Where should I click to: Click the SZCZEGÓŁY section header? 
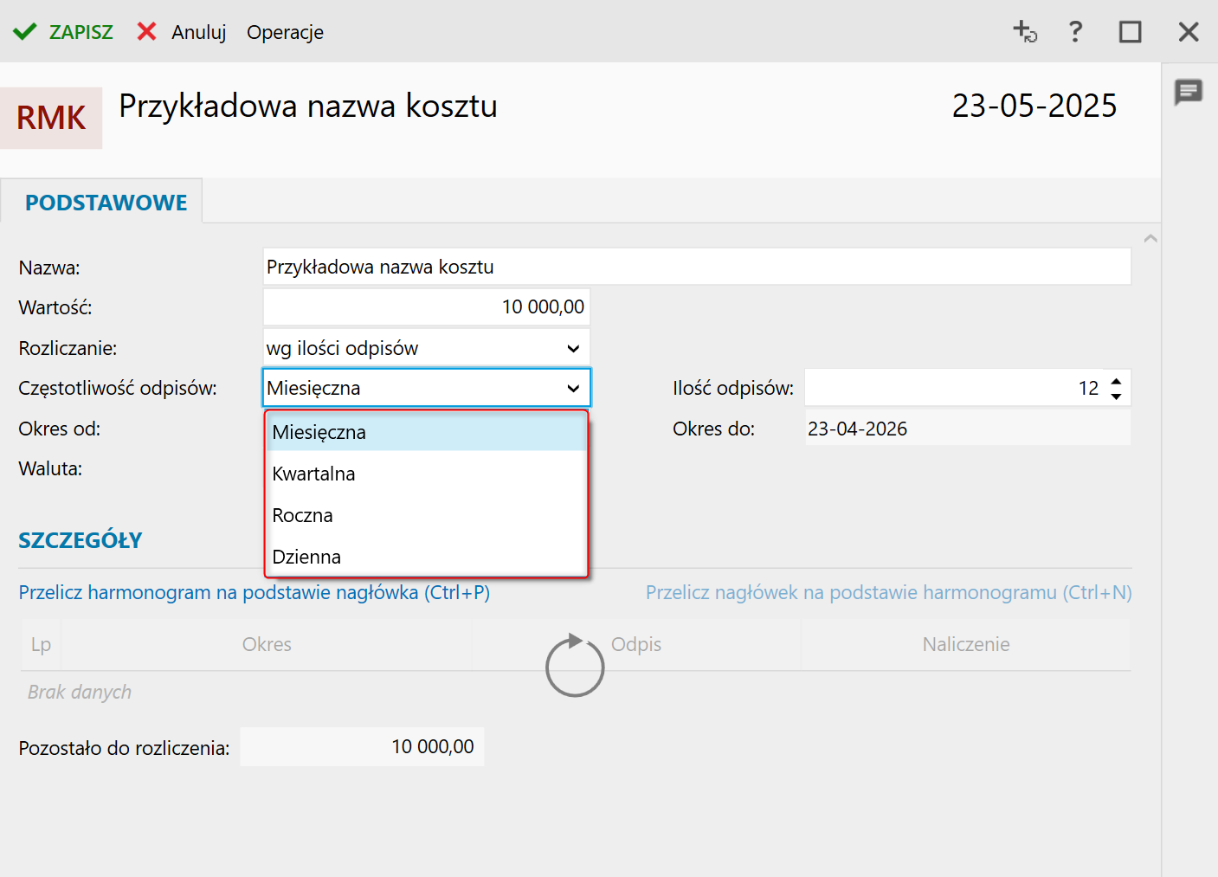coord(81,540)
